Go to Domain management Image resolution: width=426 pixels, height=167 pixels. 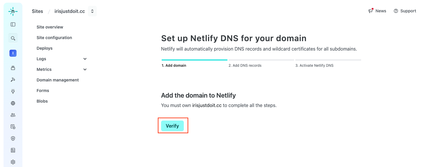coord(58,80)
